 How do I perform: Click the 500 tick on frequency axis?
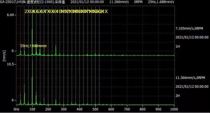95,109
